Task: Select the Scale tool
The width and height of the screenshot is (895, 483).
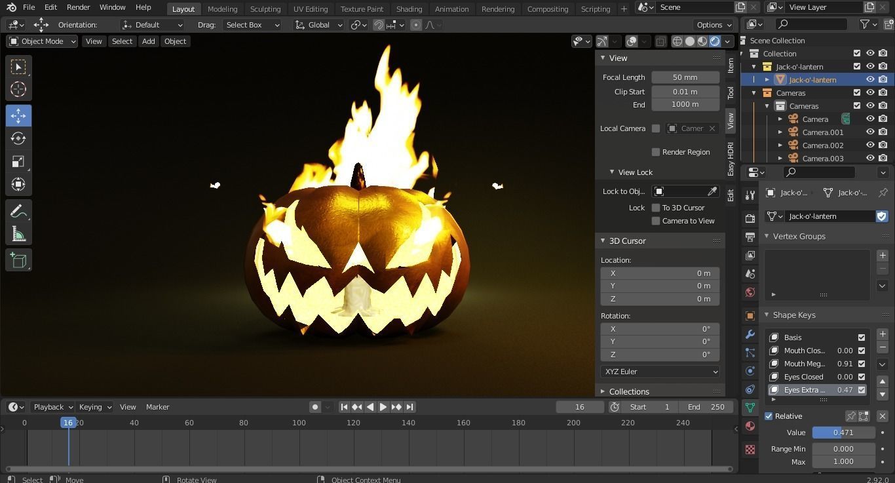Action: 18,161
